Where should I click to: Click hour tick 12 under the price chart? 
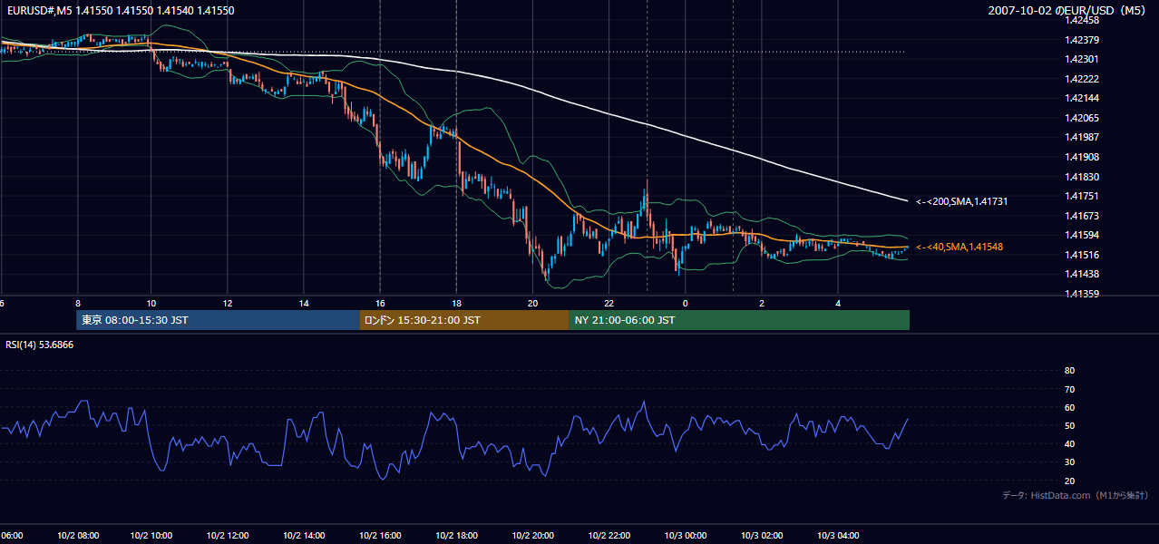228,303
